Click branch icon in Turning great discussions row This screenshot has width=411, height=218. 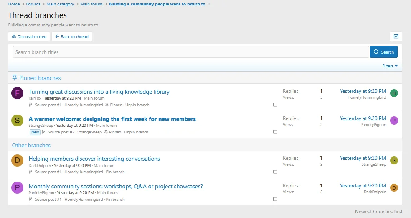pyautogui.click(x=30, y=105)
